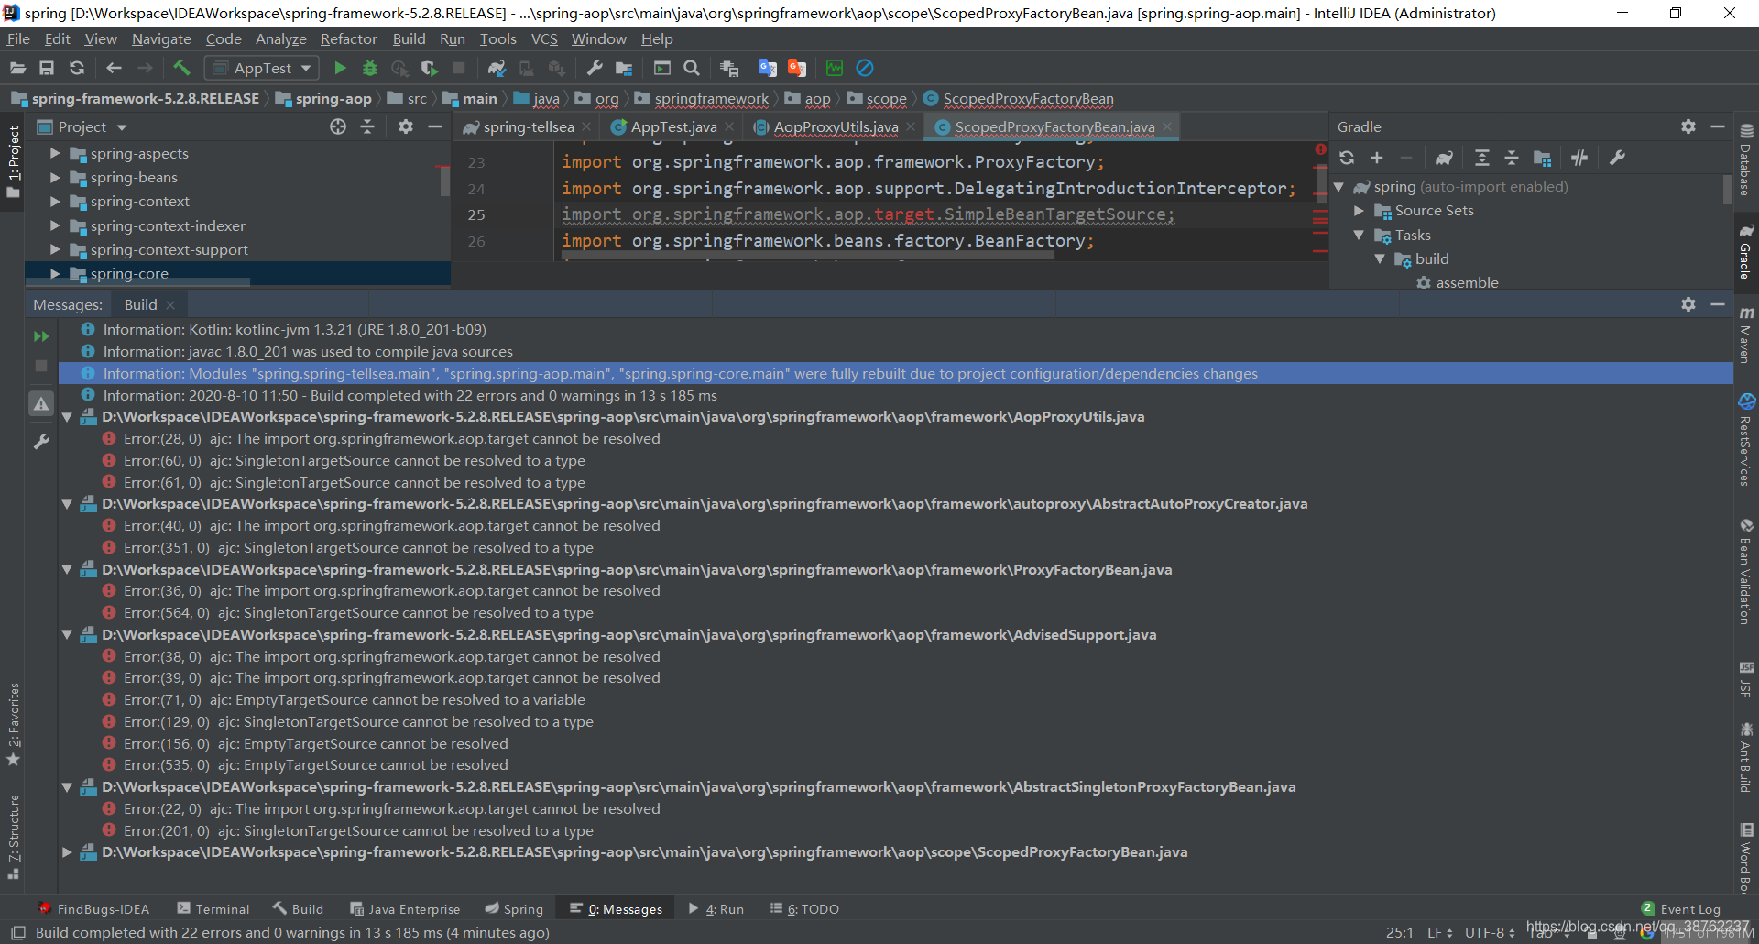
Task: Close the ScopedProxyFactoryBean.java tab
Action: pyautogui.click(x=1167, y=126)
